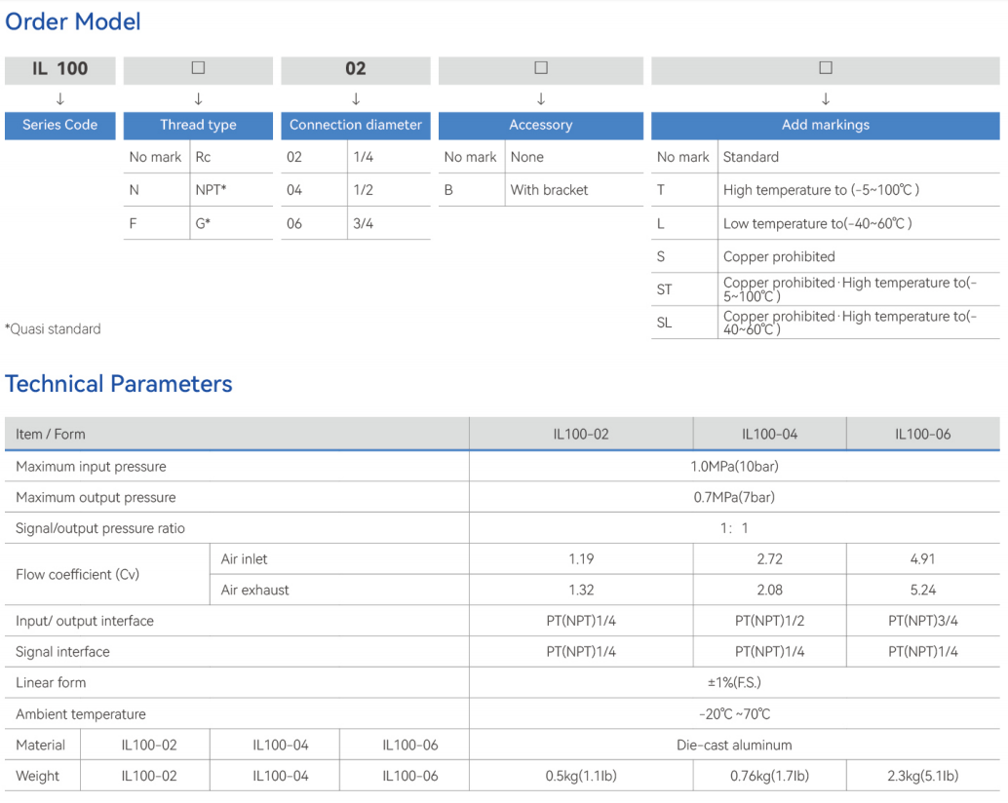Click the 'Accessory' blue header

541,126
